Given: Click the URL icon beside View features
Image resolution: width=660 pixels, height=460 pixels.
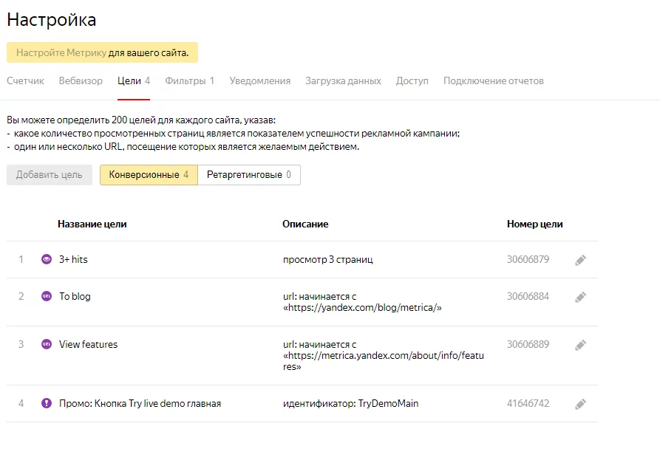Looking at the screenshot, I should tap(47, 344).
